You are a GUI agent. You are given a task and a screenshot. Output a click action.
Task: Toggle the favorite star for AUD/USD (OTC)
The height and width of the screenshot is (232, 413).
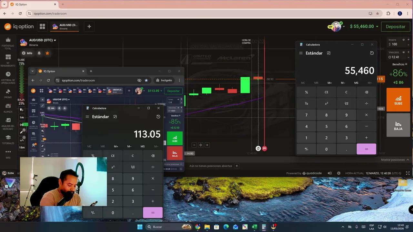point(47,53)
